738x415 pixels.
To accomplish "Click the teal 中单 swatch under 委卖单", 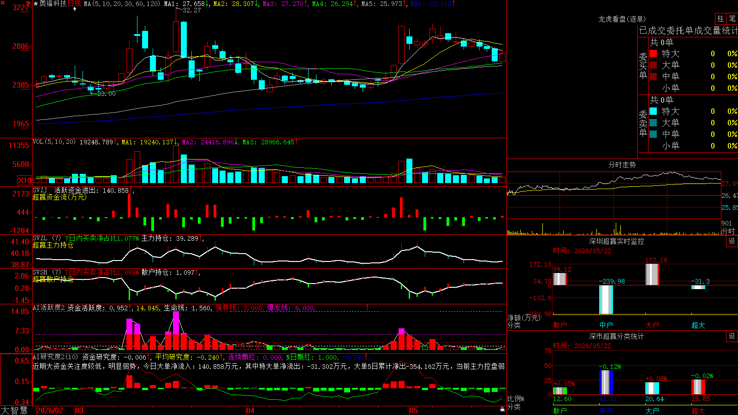I will click(x=653, y=134).
